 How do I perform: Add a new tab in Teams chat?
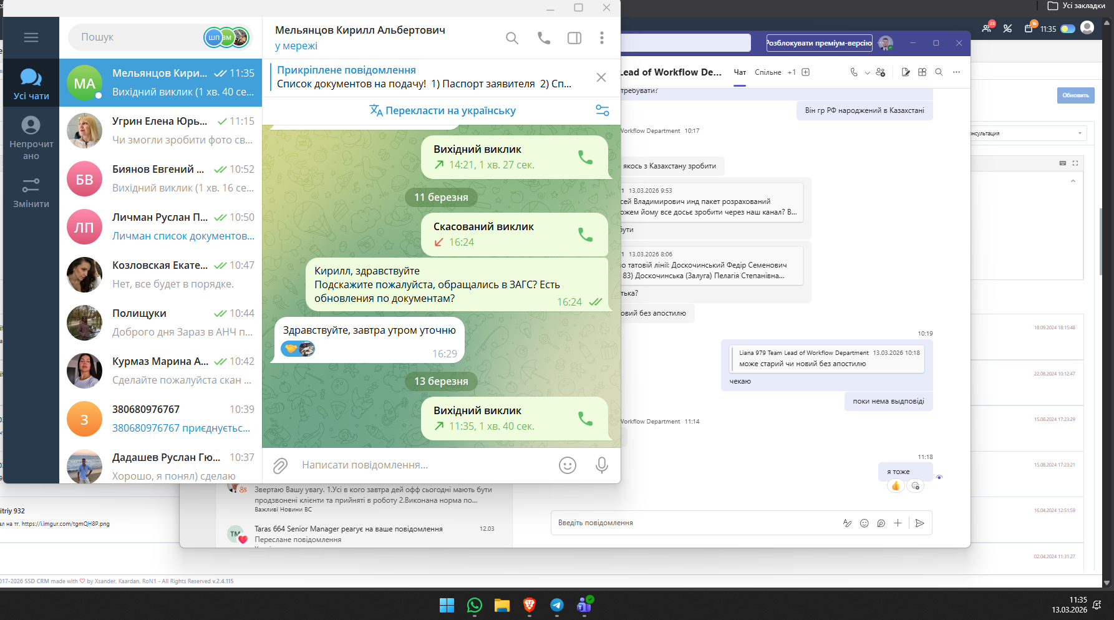[x=806, y=72]
